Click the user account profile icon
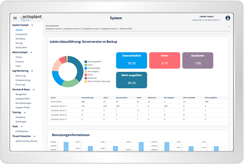Screen dimensions: 245x165 [x=228, y=18]
